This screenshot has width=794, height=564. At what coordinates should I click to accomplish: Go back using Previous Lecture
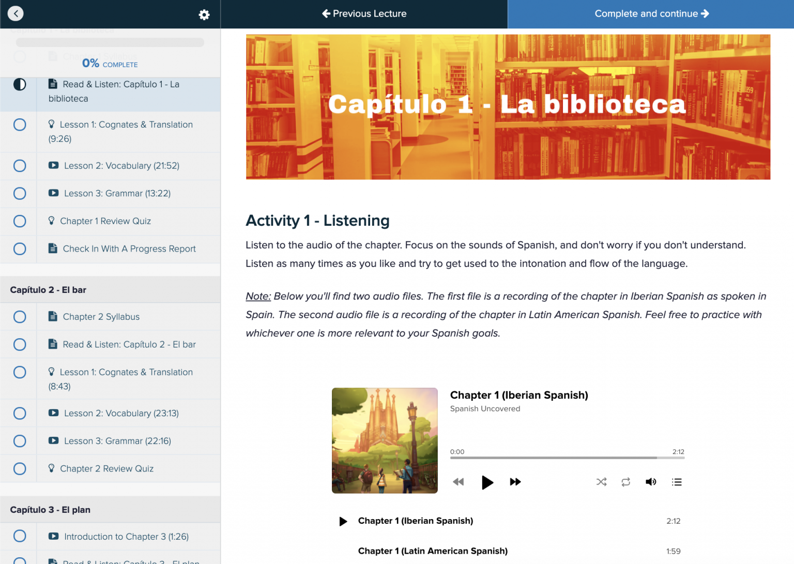pos(364,13)
